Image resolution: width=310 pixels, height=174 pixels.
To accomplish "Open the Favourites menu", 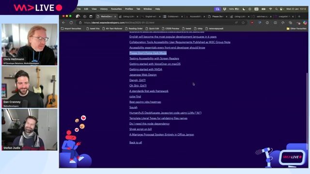I will pyautogui.click(x=116, y=9).
